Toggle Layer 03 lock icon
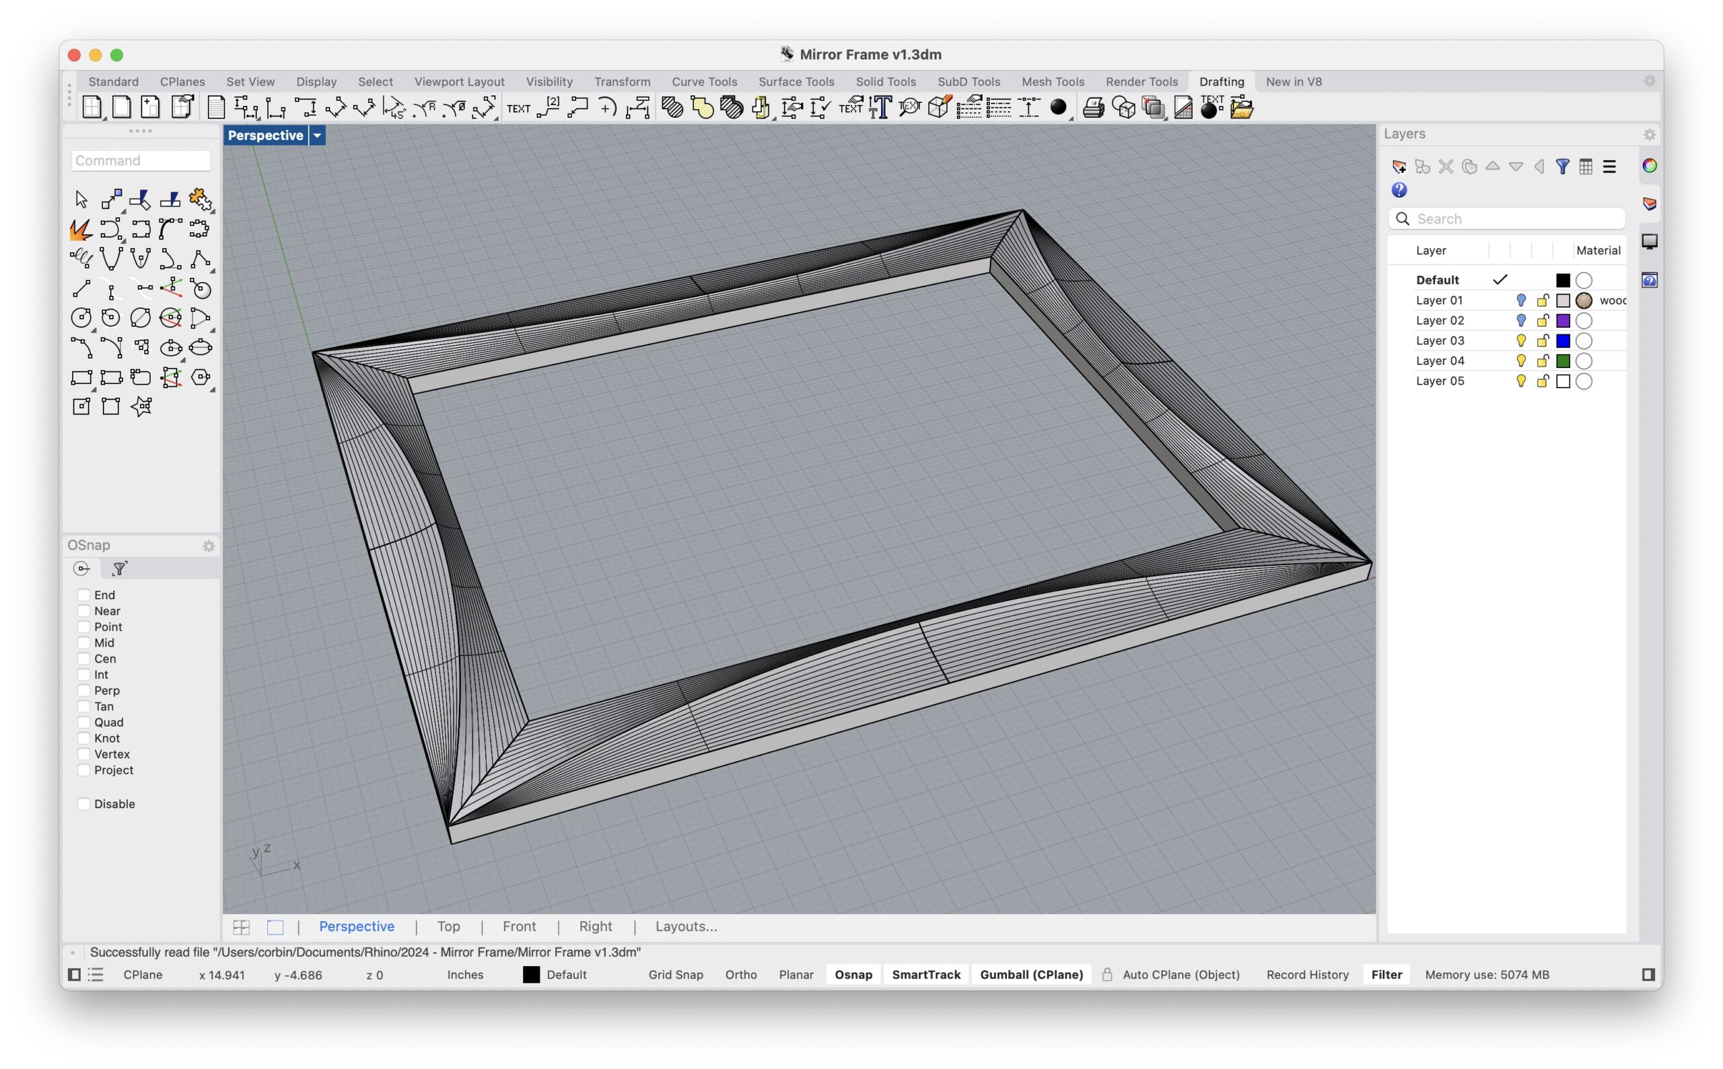The width and height of the screenshot is (1723, 1069). [1543, 341]
